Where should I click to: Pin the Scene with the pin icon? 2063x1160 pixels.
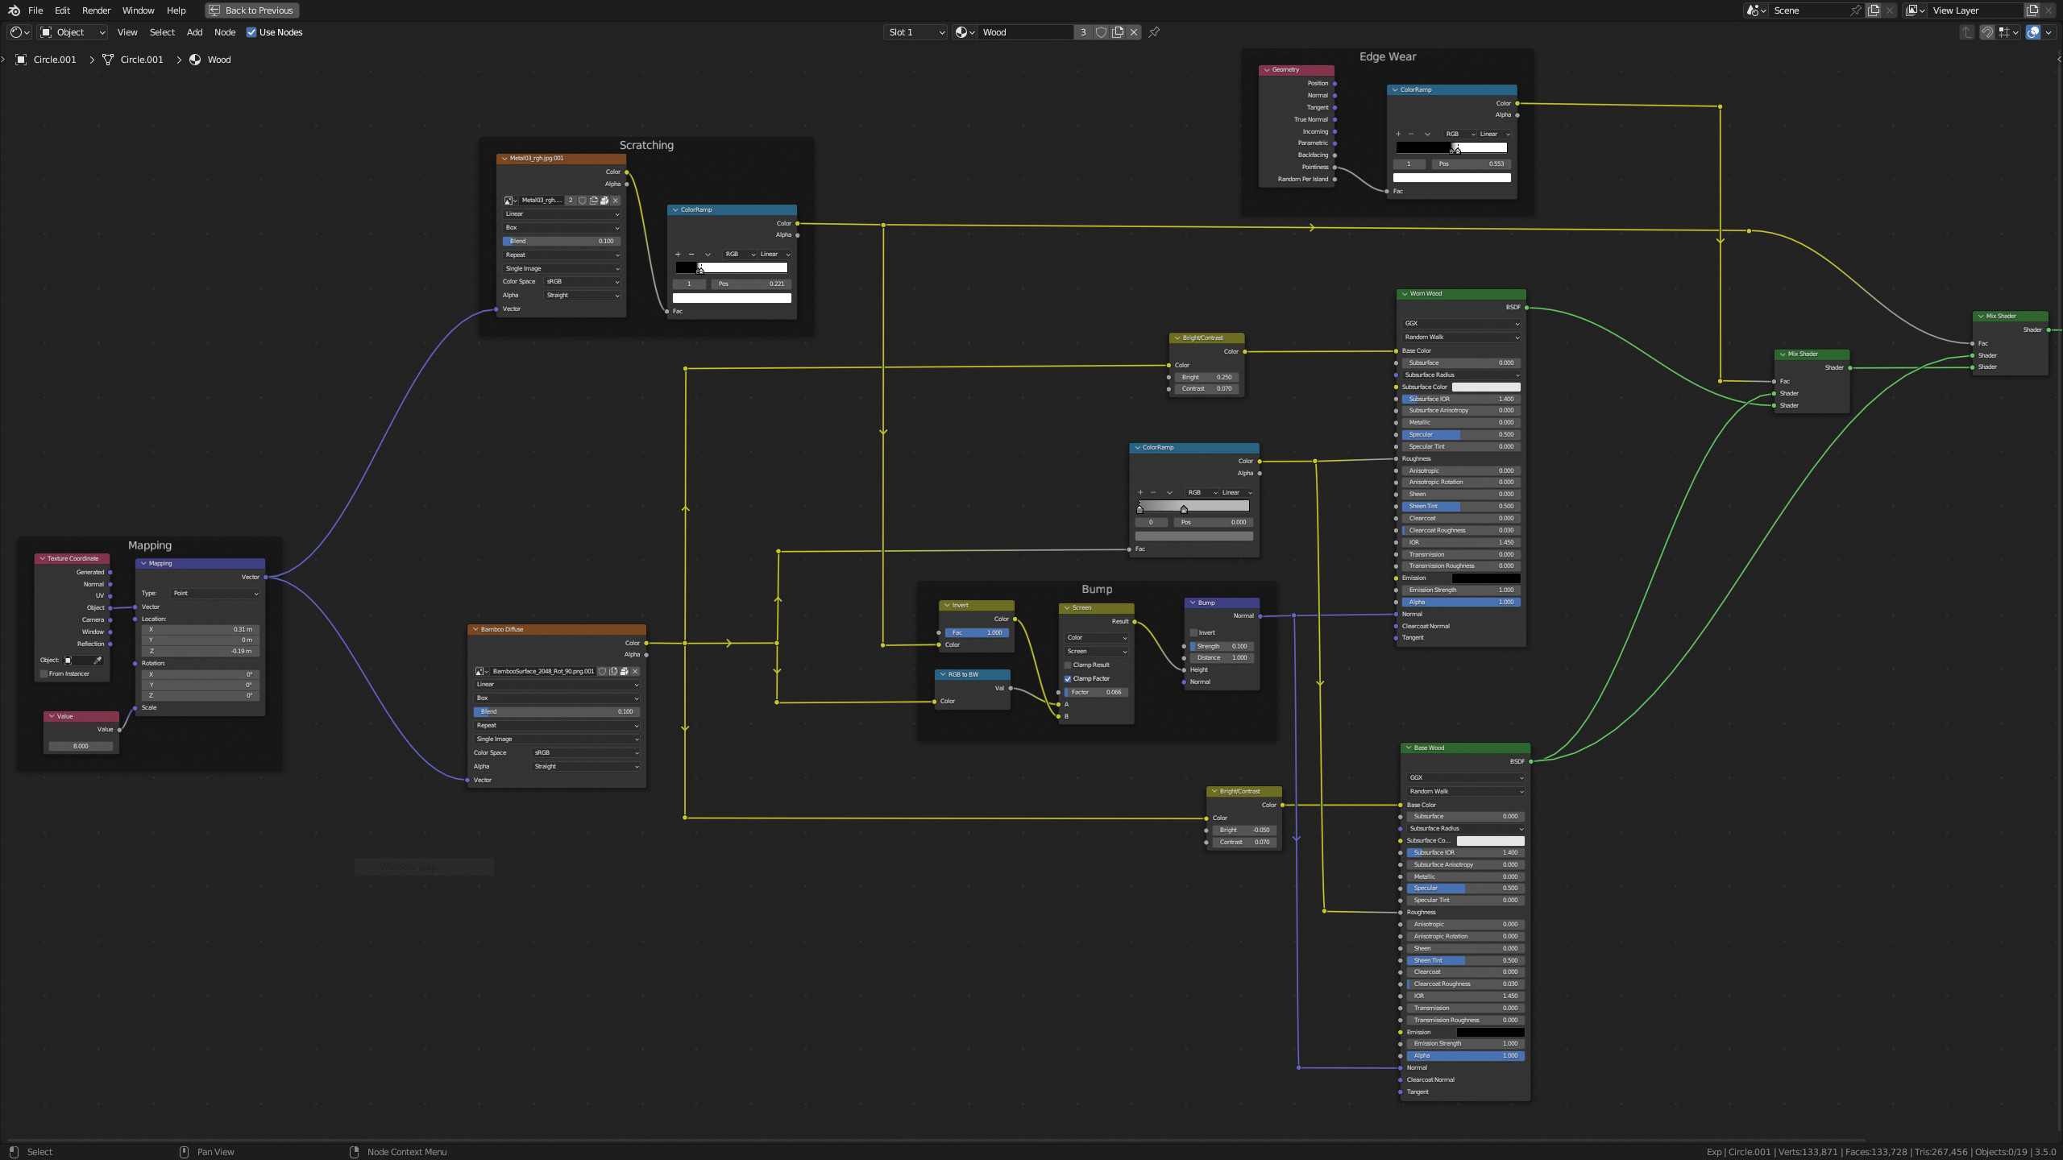[1856, 10]
